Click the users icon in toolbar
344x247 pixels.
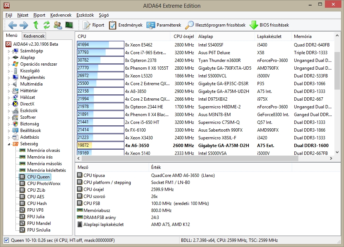(58, 25)
